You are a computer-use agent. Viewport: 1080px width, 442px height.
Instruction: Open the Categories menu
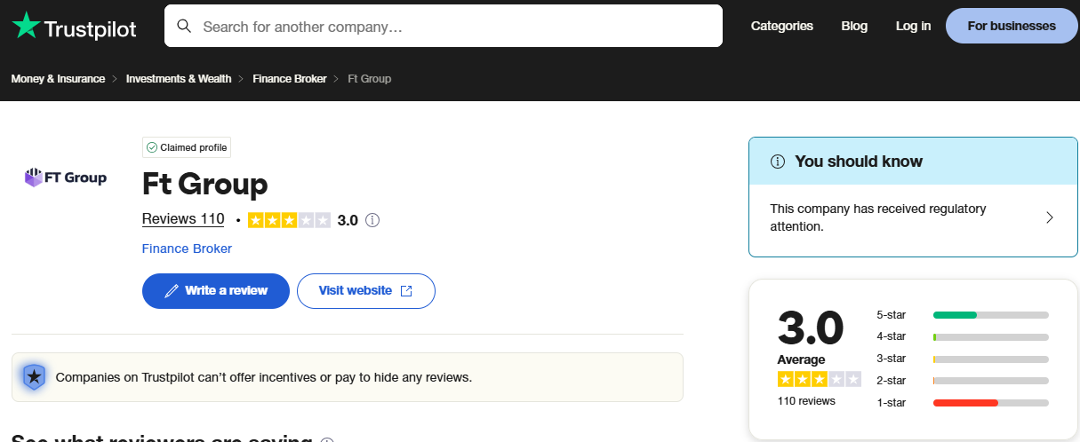point(781,26)
